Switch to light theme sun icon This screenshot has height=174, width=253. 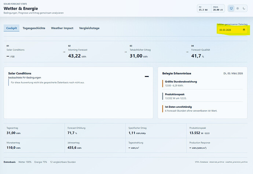click(x=238, y=8)
